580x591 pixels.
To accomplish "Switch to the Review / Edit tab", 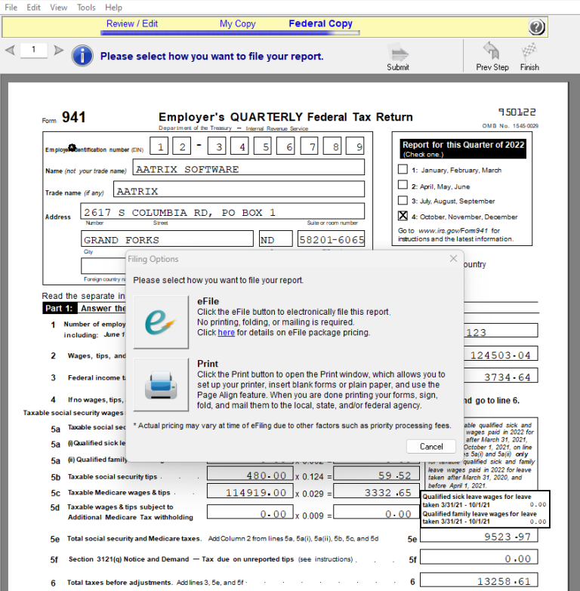I will tap(132, 24).
